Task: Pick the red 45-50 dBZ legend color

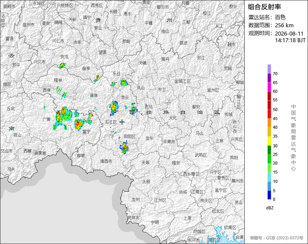Action: pyautogui.click(x=269, y=114)
